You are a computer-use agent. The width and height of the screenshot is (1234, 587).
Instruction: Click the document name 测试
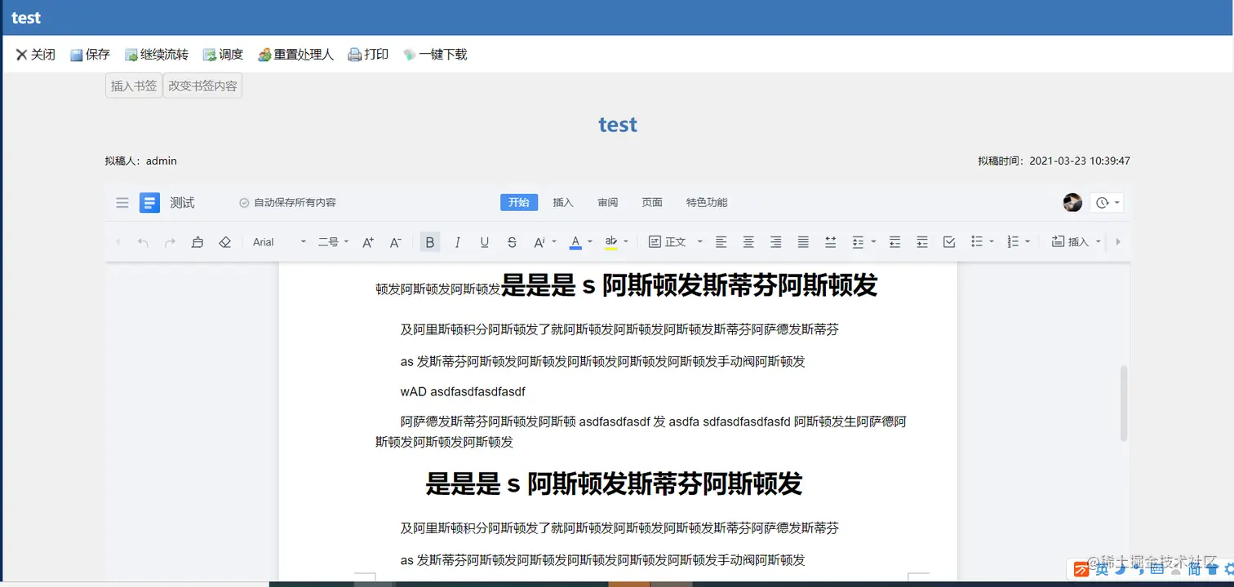182,203
